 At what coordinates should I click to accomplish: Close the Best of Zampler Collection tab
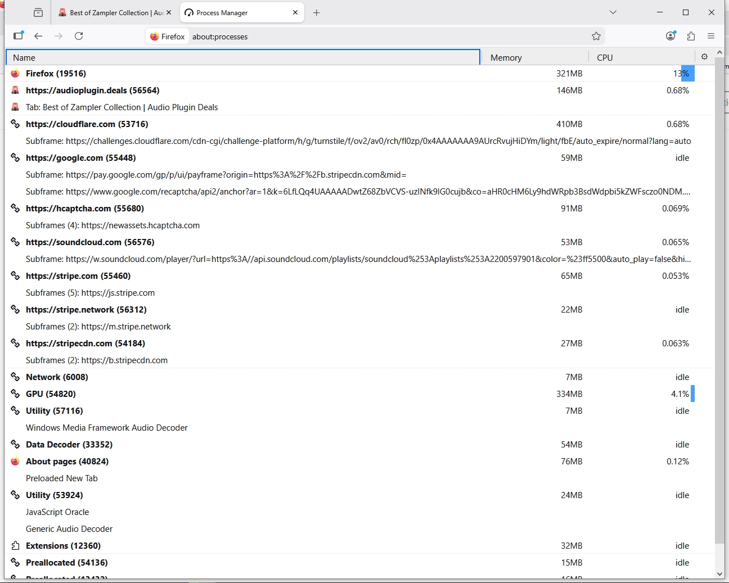coord(169,12)
